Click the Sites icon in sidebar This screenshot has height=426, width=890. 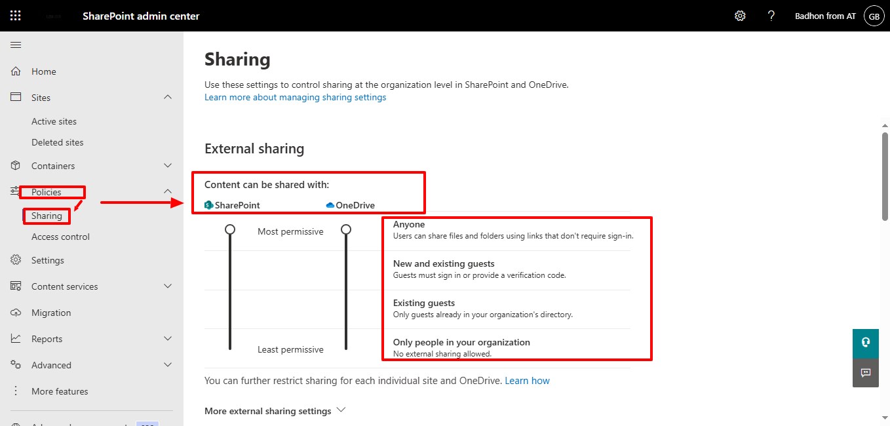[16, 97]
